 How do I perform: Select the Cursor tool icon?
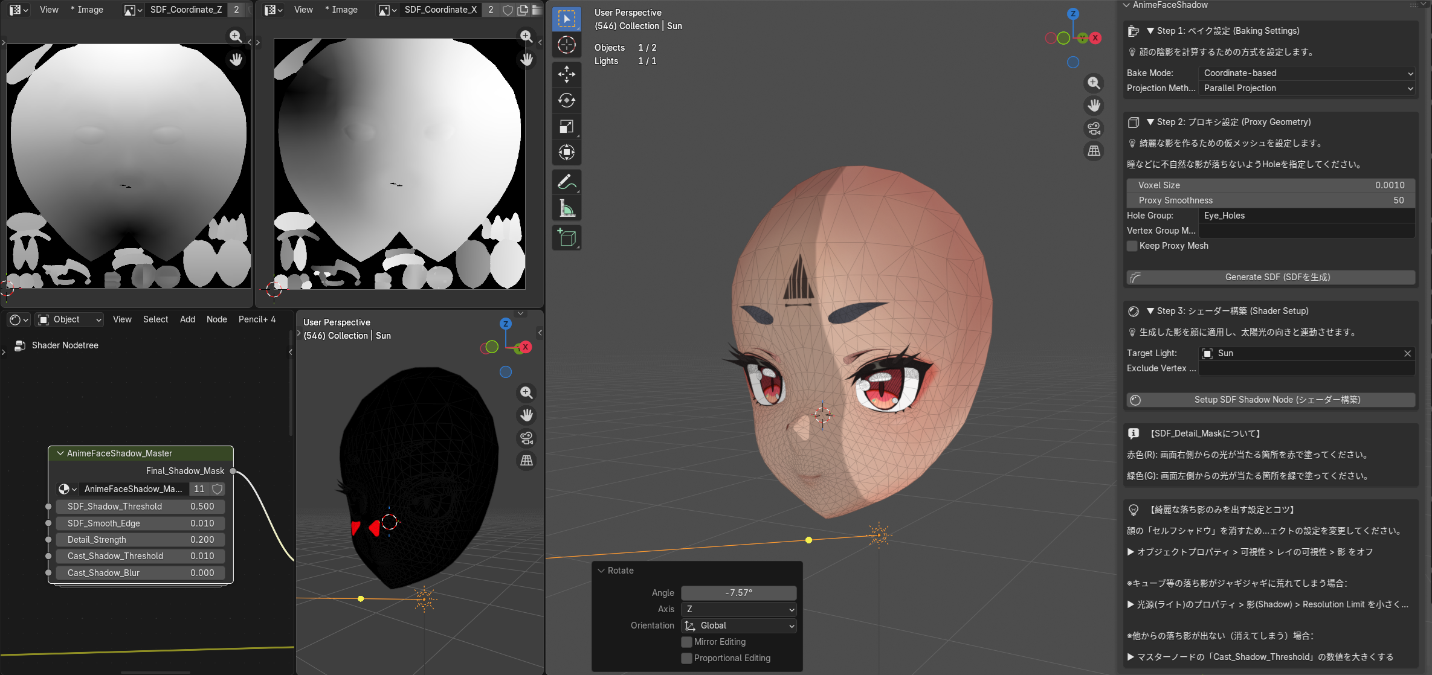566,45
